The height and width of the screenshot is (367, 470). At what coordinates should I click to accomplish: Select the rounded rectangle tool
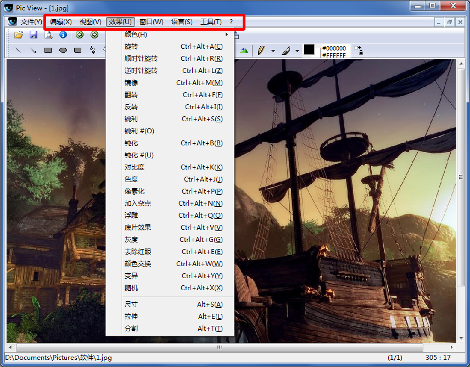pos(77,50)
